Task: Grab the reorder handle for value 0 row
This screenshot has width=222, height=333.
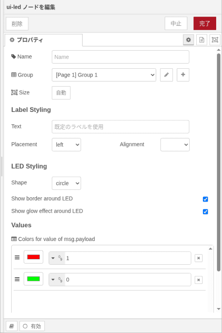Action: pos(17,279)
